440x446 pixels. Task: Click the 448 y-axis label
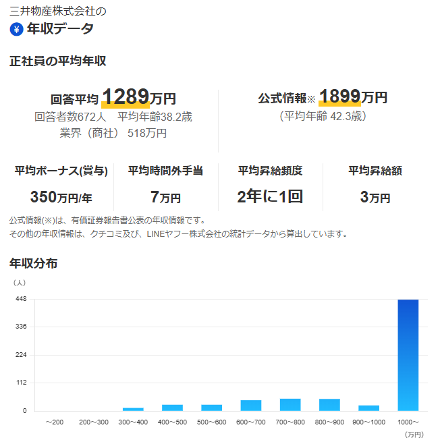tap(21, 299)
